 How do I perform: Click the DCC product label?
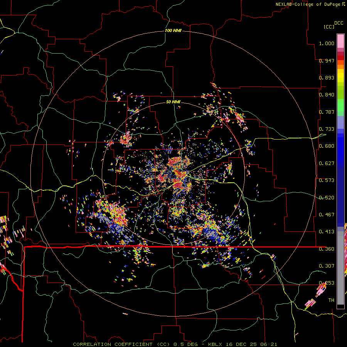coord(339,23)
